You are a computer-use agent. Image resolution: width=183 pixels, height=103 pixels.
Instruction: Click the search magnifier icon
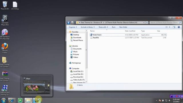pyautogui.click(x=180, y=23)
